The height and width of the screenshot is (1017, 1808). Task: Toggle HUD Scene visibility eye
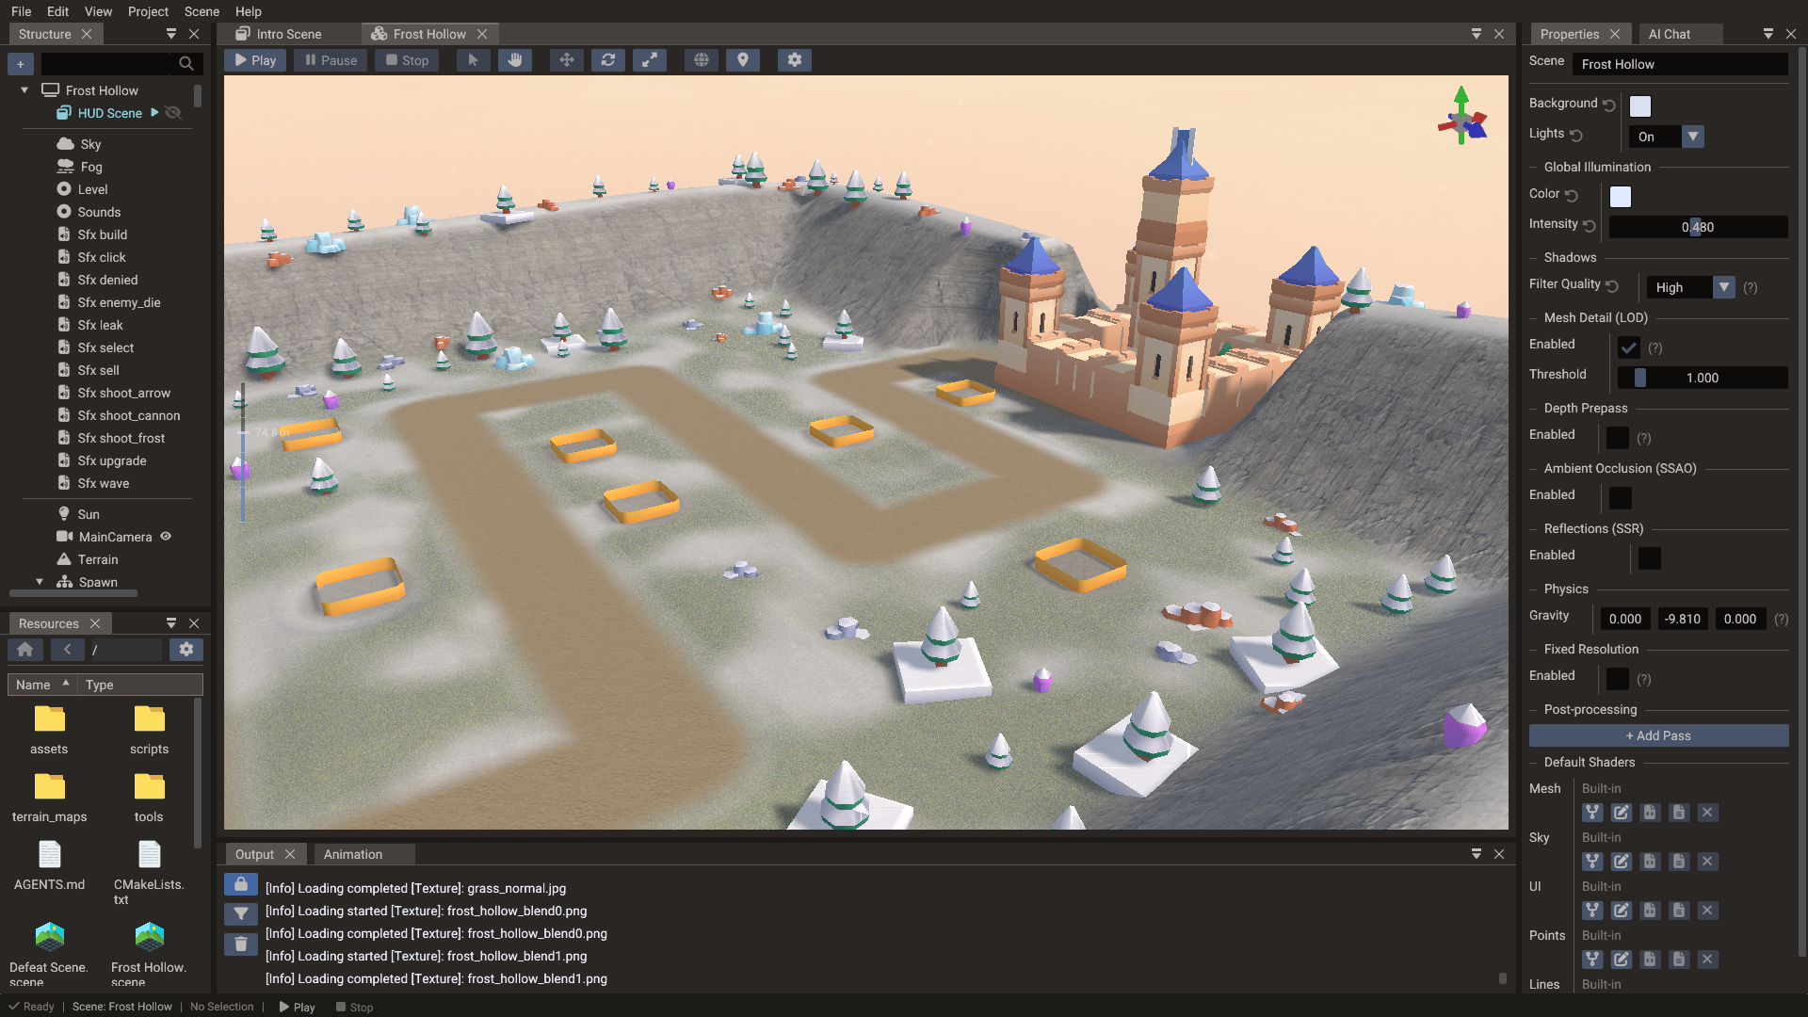(173, 113)
